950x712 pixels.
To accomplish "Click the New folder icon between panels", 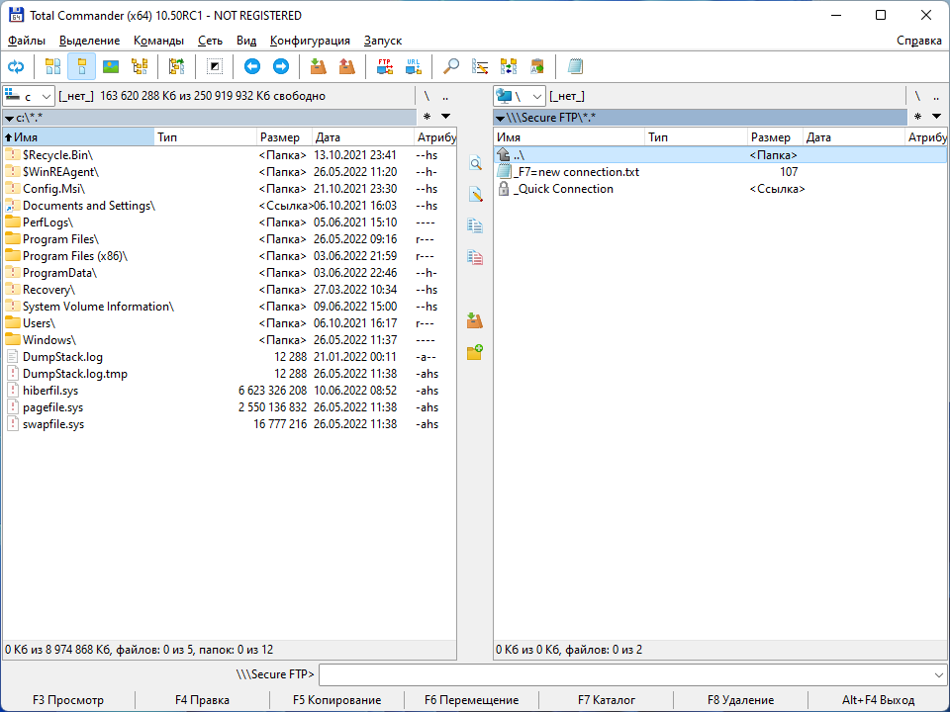I will 476,351.
